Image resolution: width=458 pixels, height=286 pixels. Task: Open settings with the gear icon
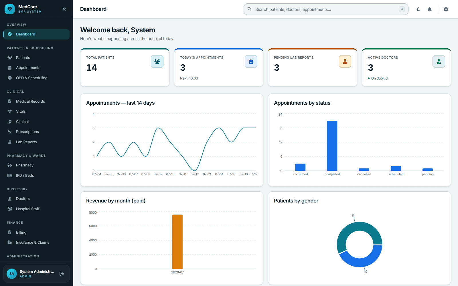coord(446,9)
